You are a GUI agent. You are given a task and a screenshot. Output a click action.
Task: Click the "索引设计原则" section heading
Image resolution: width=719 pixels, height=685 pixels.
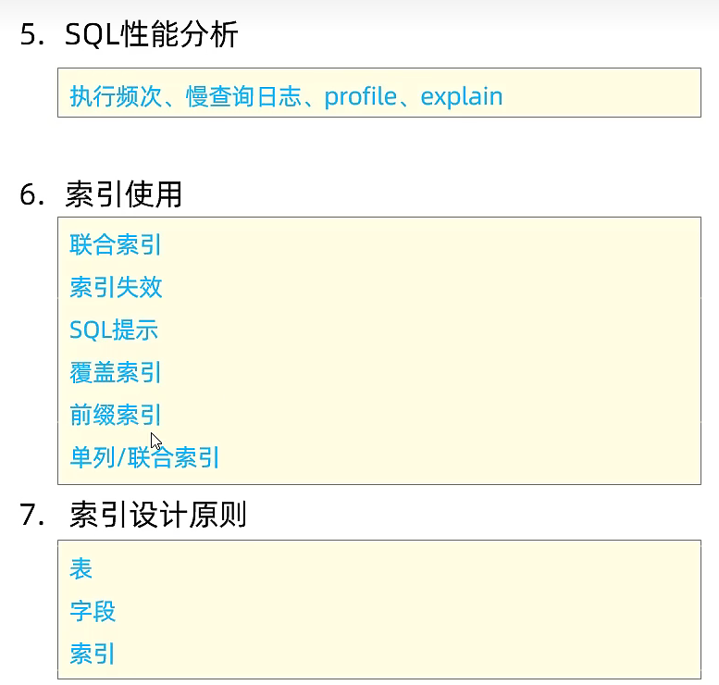[157, 516]
